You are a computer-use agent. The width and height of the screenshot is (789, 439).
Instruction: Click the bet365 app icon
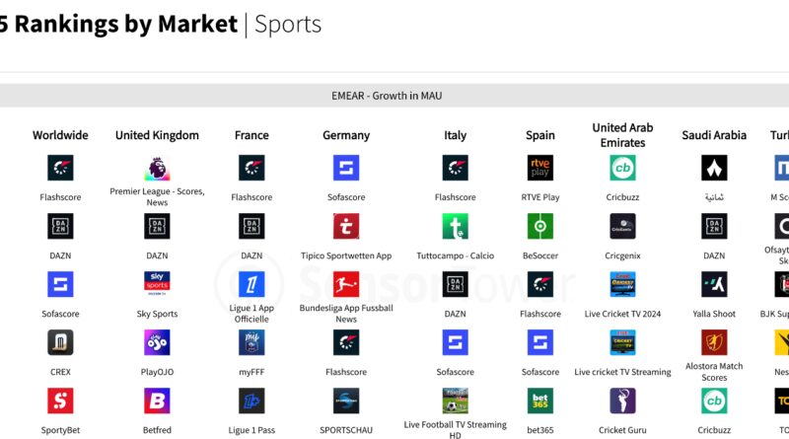[x=540, y=402]
